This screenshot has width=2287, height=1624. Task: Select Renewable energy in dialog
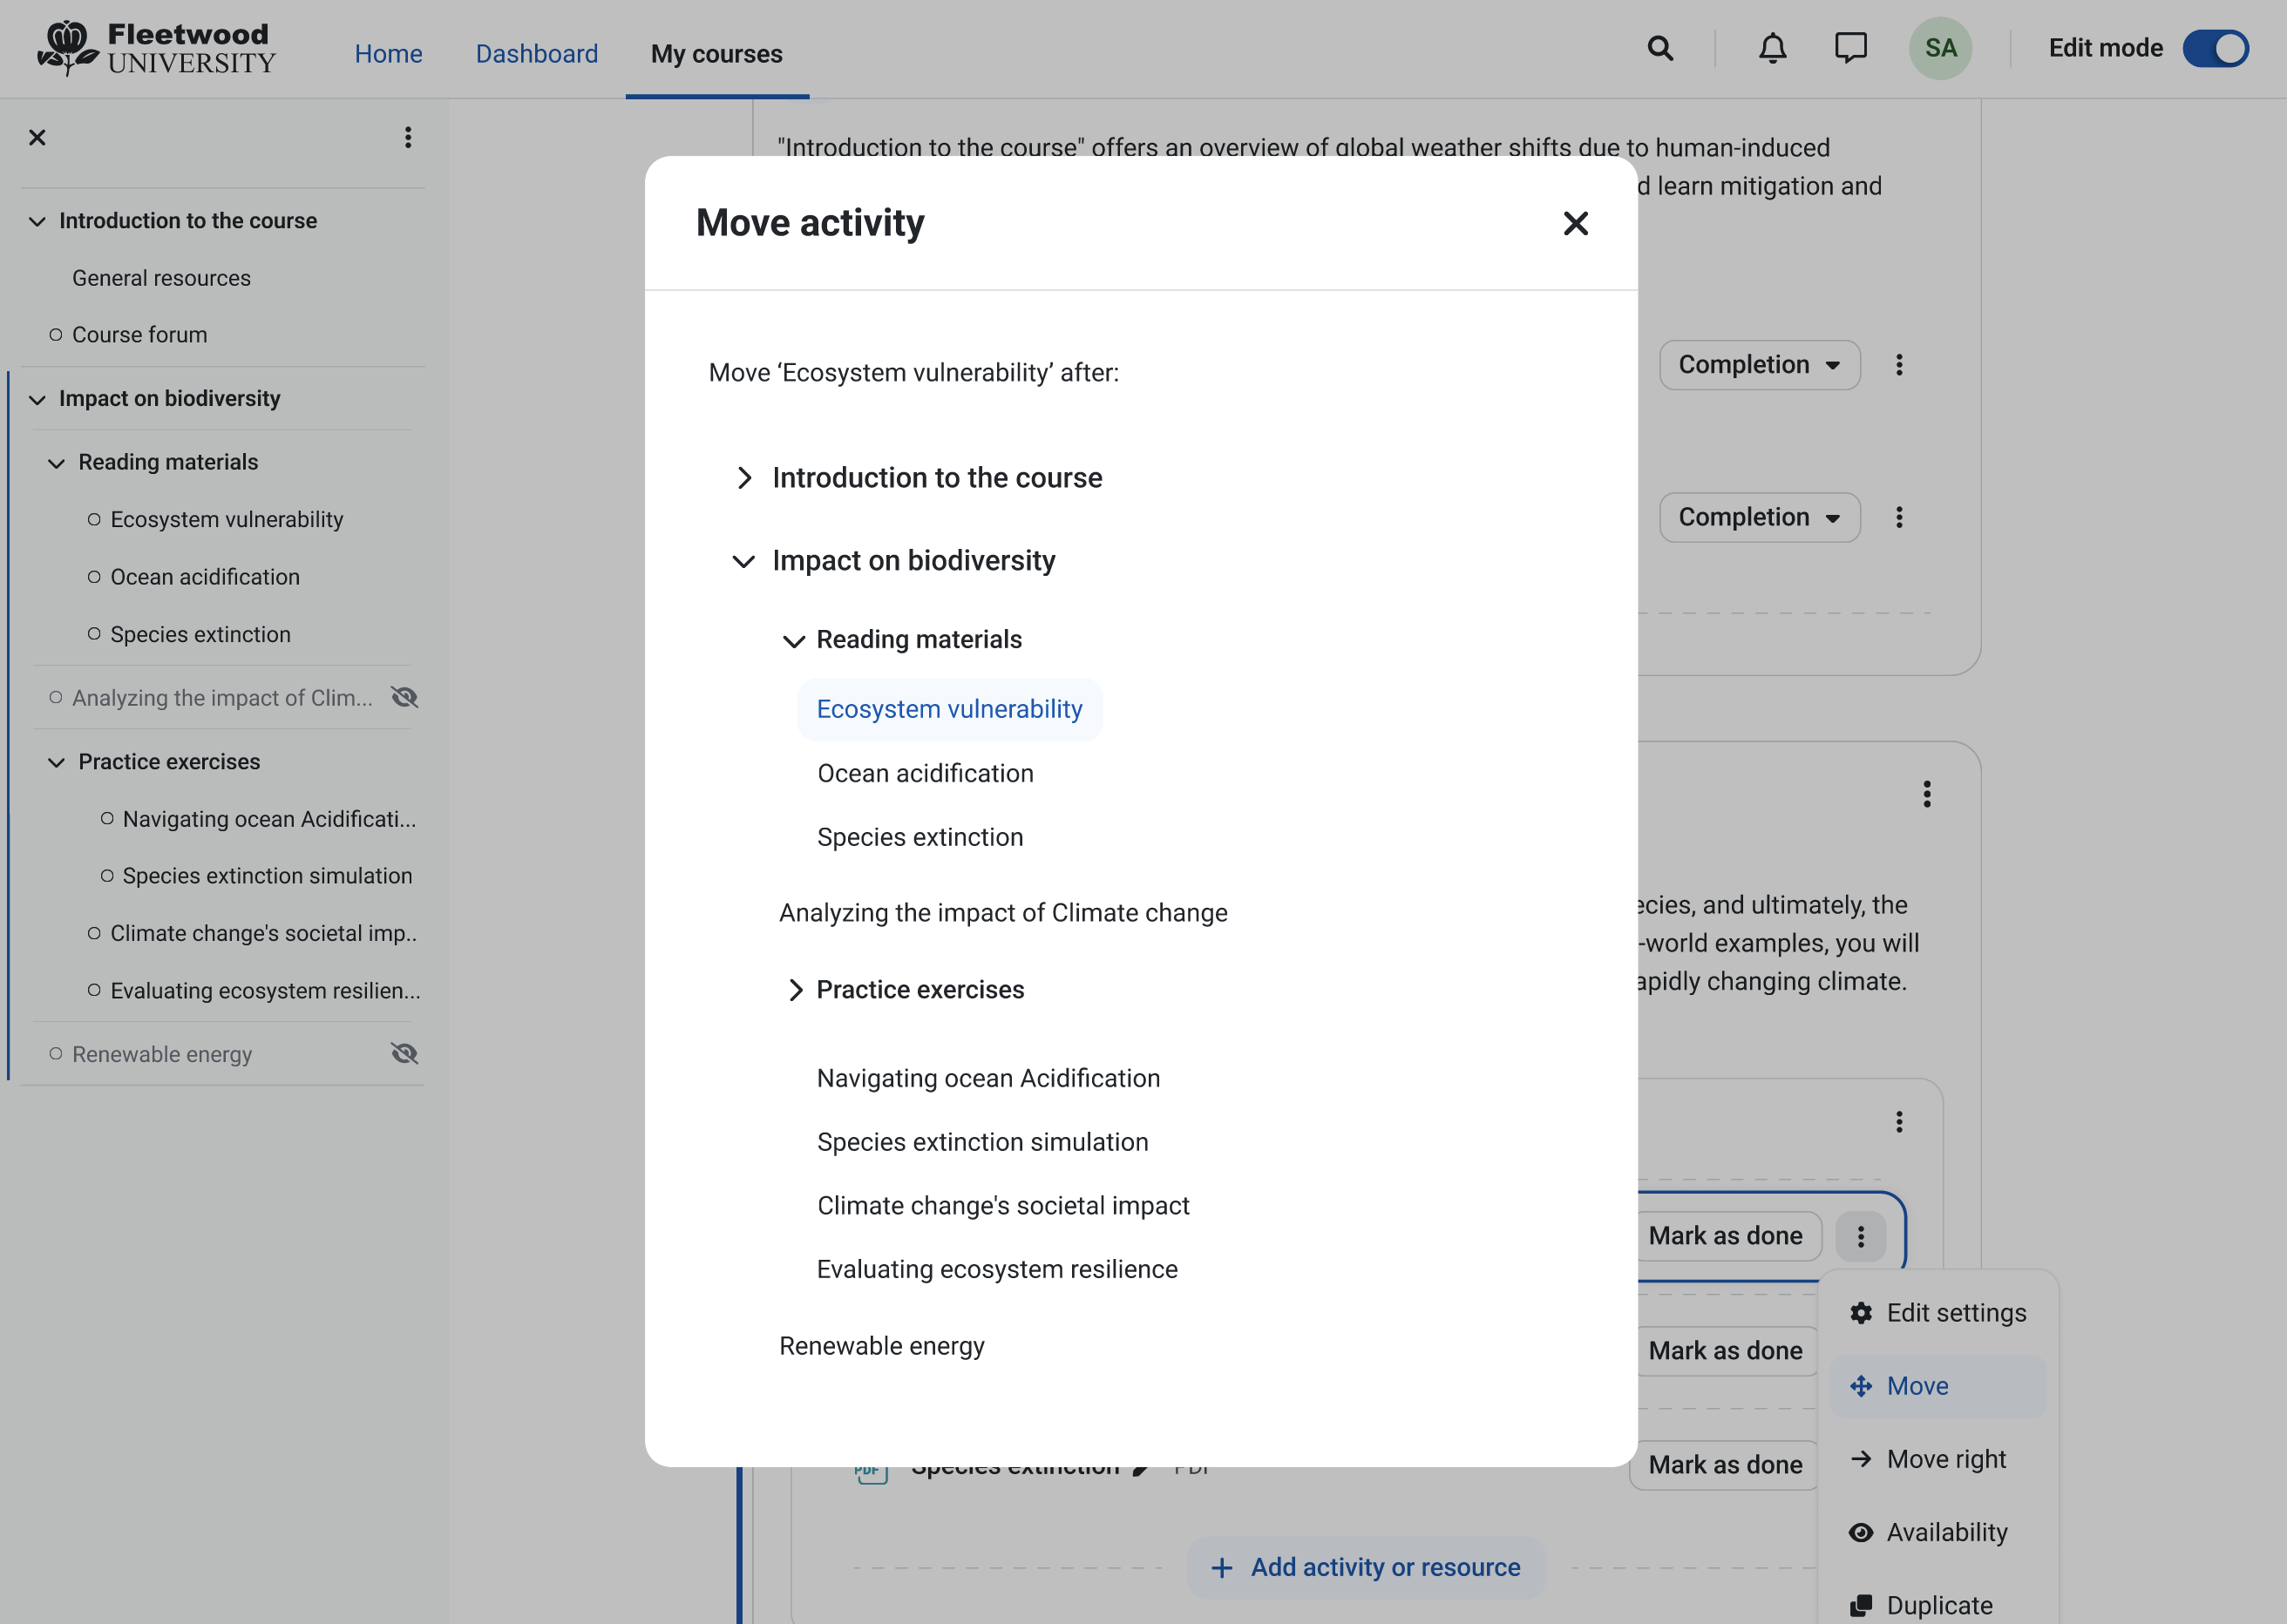pos(881,1346)
